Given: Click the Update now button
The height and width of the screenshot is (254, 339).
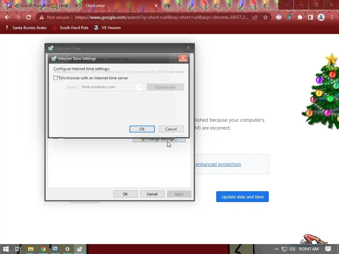Looking at the screenshot, I should point(166,87).
